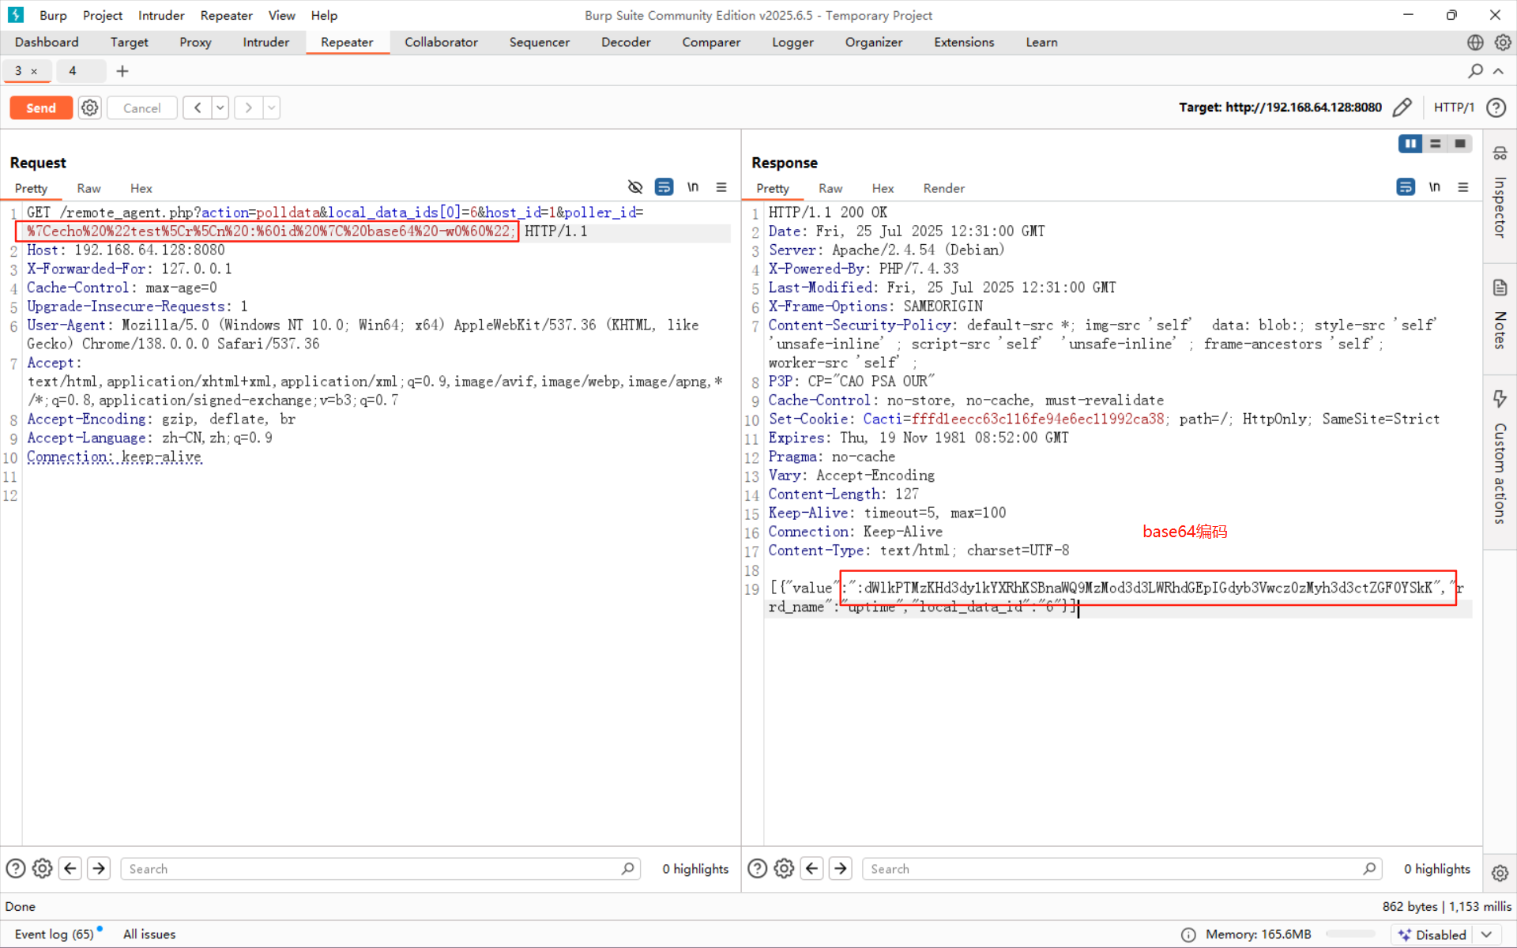Open Response search settings gear

click(785, 868)
